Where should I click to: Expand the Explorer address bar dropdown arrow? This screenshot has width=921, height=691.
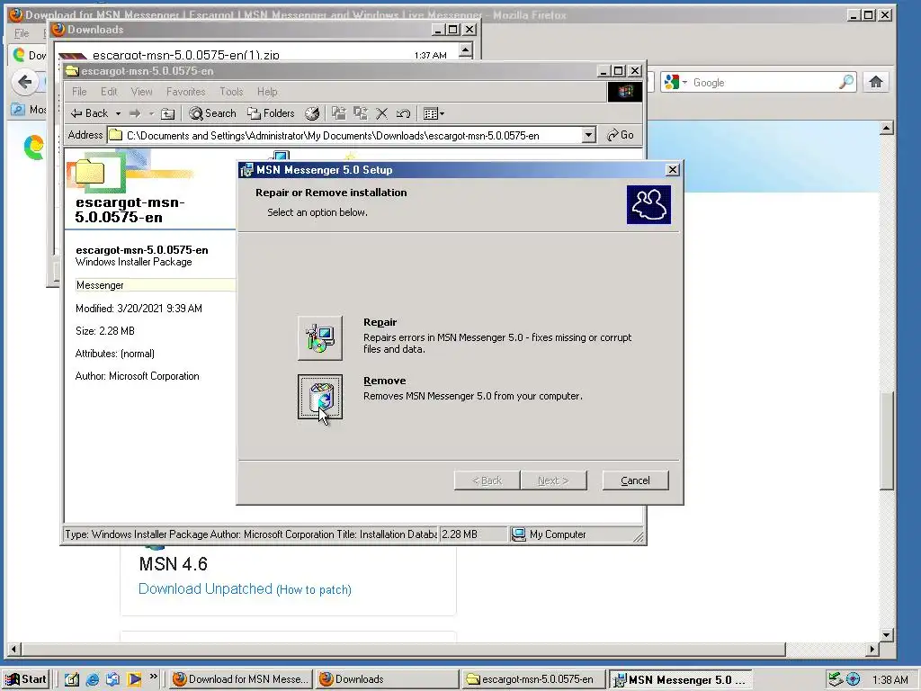click(x=588, y=136)
